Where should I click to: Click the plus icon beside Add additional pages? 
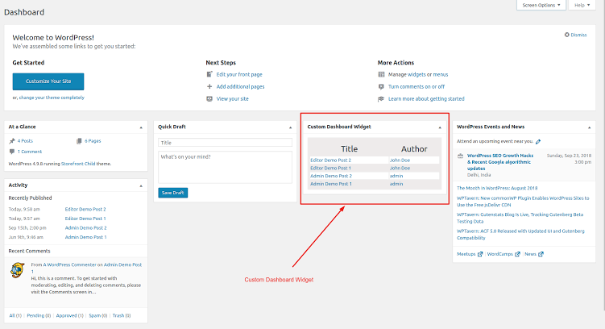click(209, 86)
